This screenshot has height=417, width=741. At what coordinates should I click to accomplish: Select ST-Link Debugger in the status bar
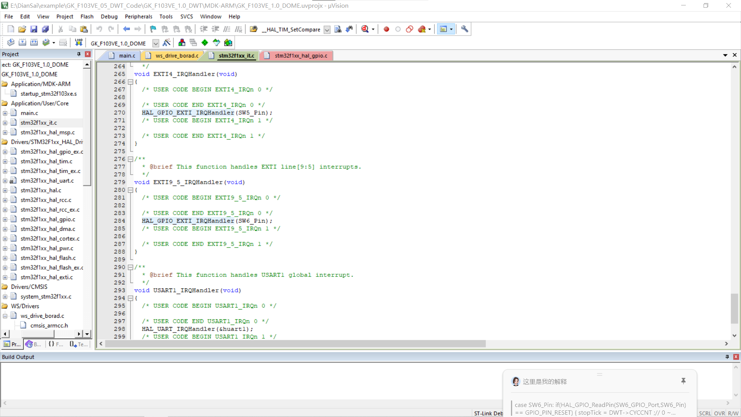[488, 413]
